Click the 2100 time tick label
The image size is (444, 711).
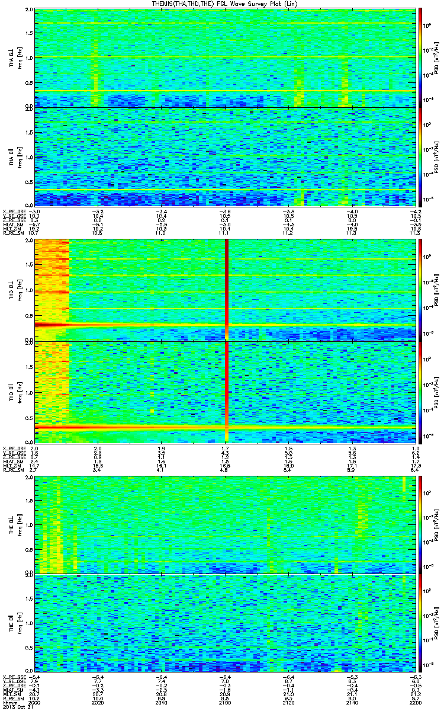pos(226,703)
